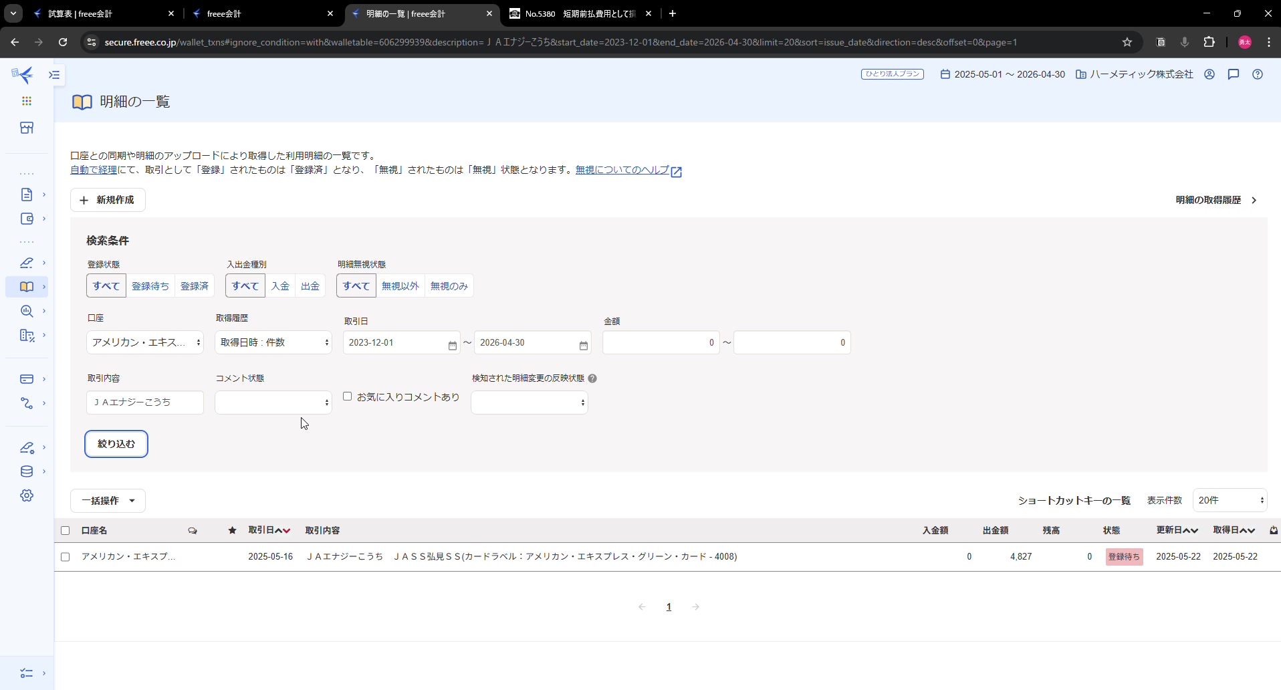1281x690 pixels.
Task: Open the apps grid icon in sidebar
Action: pyautogui.click(x=27, y=101)
